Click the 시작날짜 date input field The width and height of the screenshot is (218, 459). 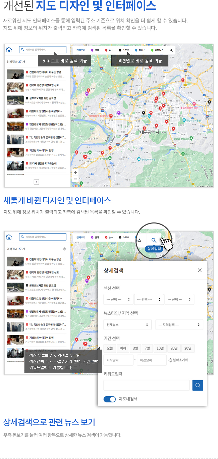pos(118,360)
